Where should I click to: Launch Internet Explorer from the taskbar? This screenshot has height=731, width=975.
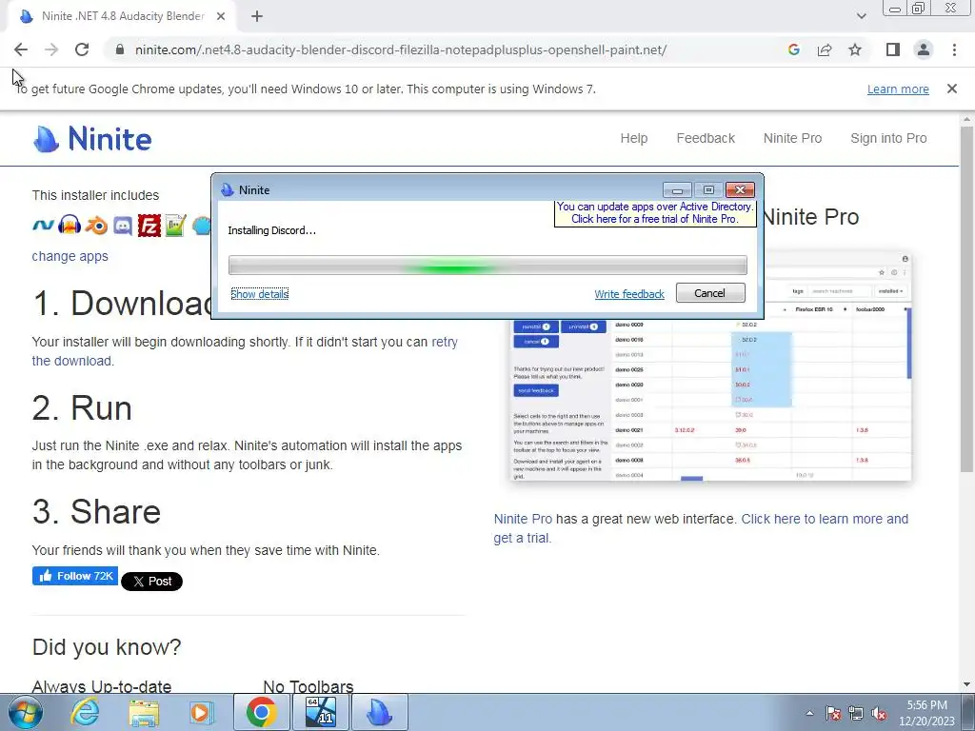[x=85, y=712]
